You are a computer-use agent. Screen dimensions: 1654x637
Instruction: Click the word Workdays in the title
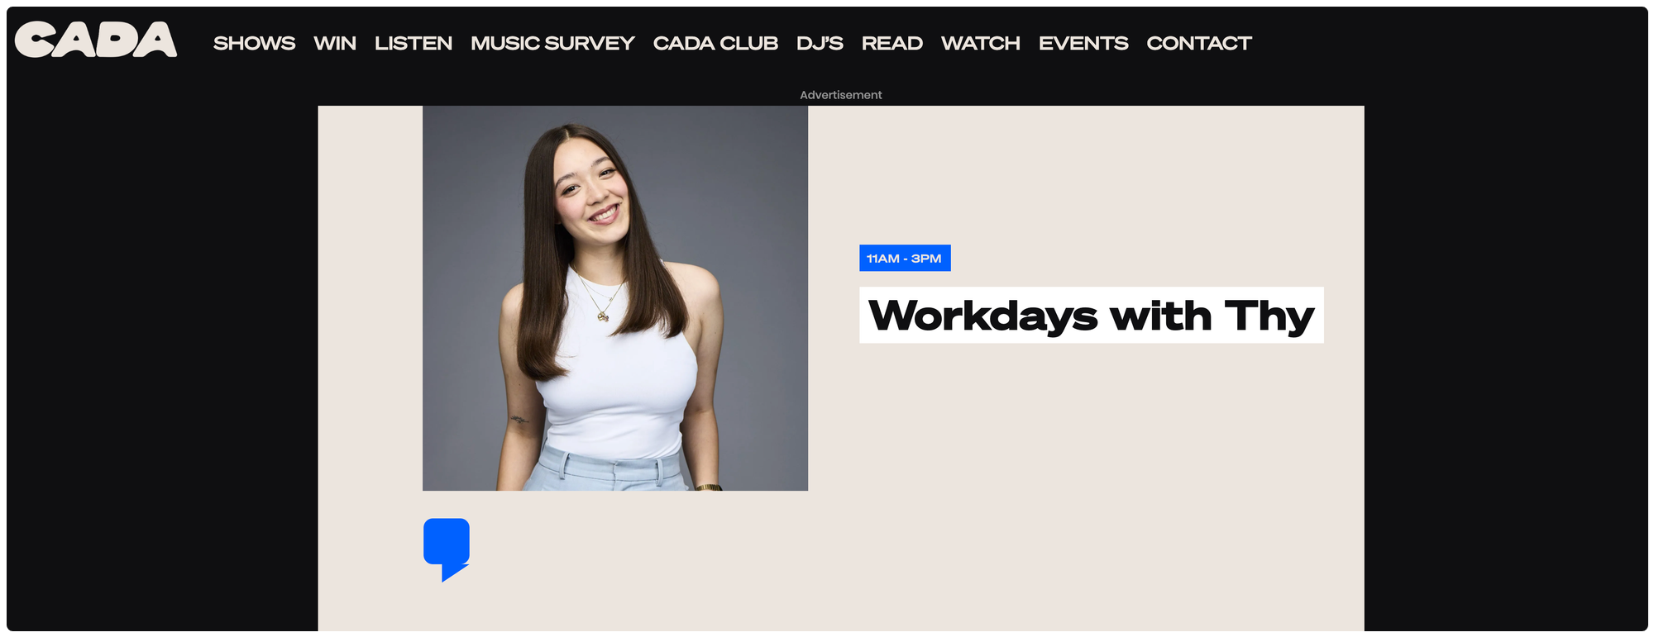click(983, 316)
